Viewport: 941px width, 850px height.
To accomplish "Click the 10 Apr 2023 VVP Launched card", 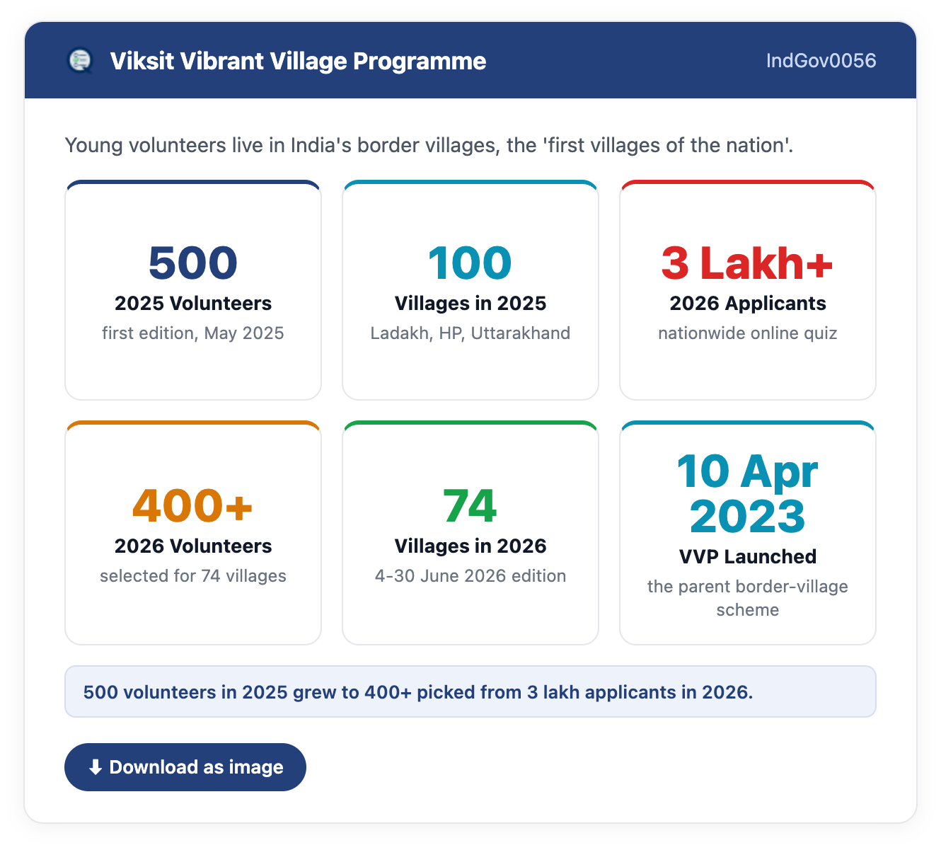I will 748,533.
